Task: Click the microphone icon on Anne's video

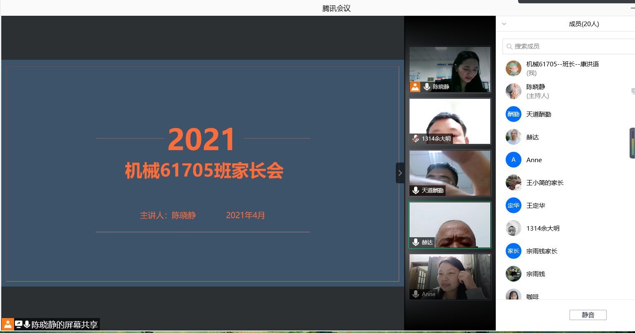Action: tap(415, 294)
